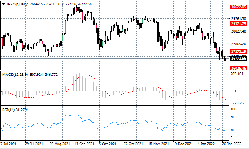
Task: Click the RSI(14) 31.2794 indicator label
Action: coord(15,110)
